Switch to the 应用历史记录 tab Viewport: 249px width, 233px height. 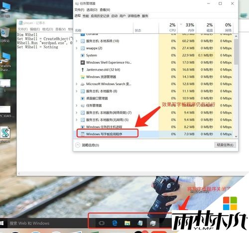pyautogui.click(x=100, y=16)
